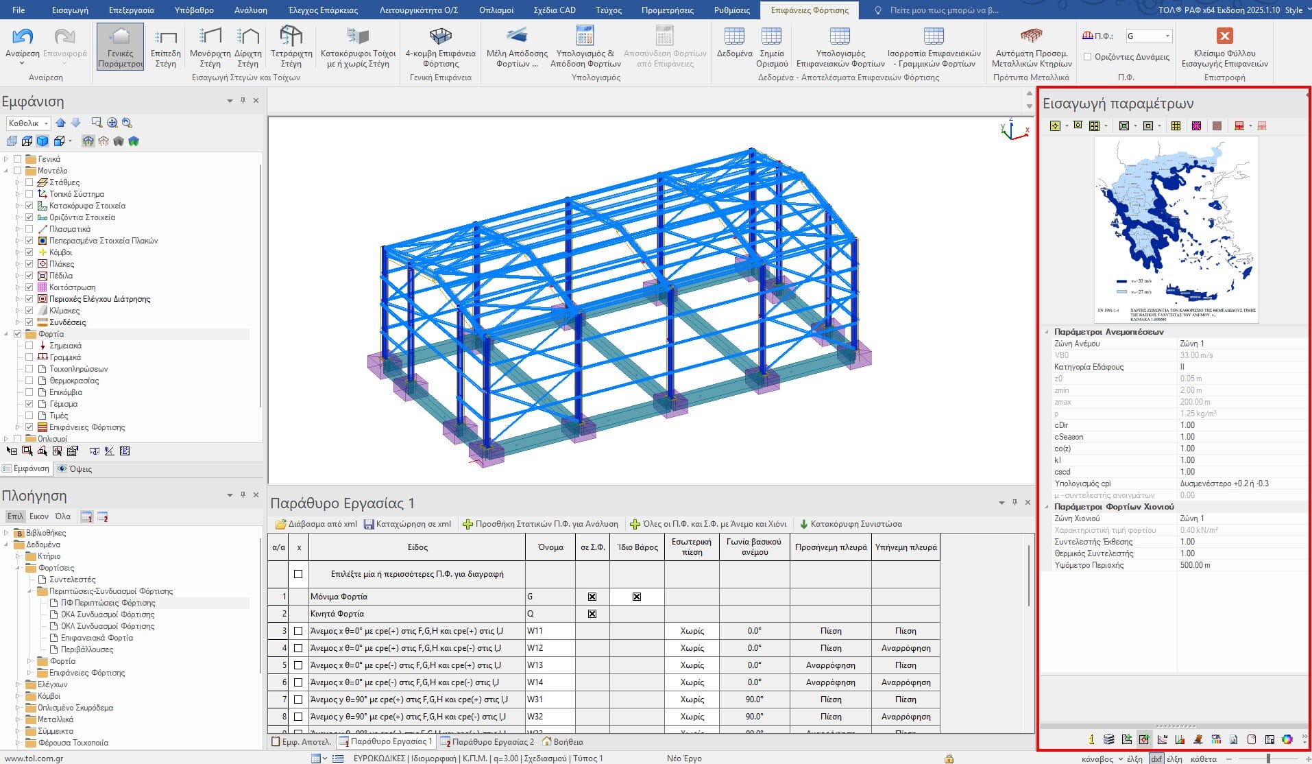Click Κλείσιμο Φύλλου Εισαγωγής Επιφανειών icon
Screen dimensions: 1312x764
coord(1224,47)
